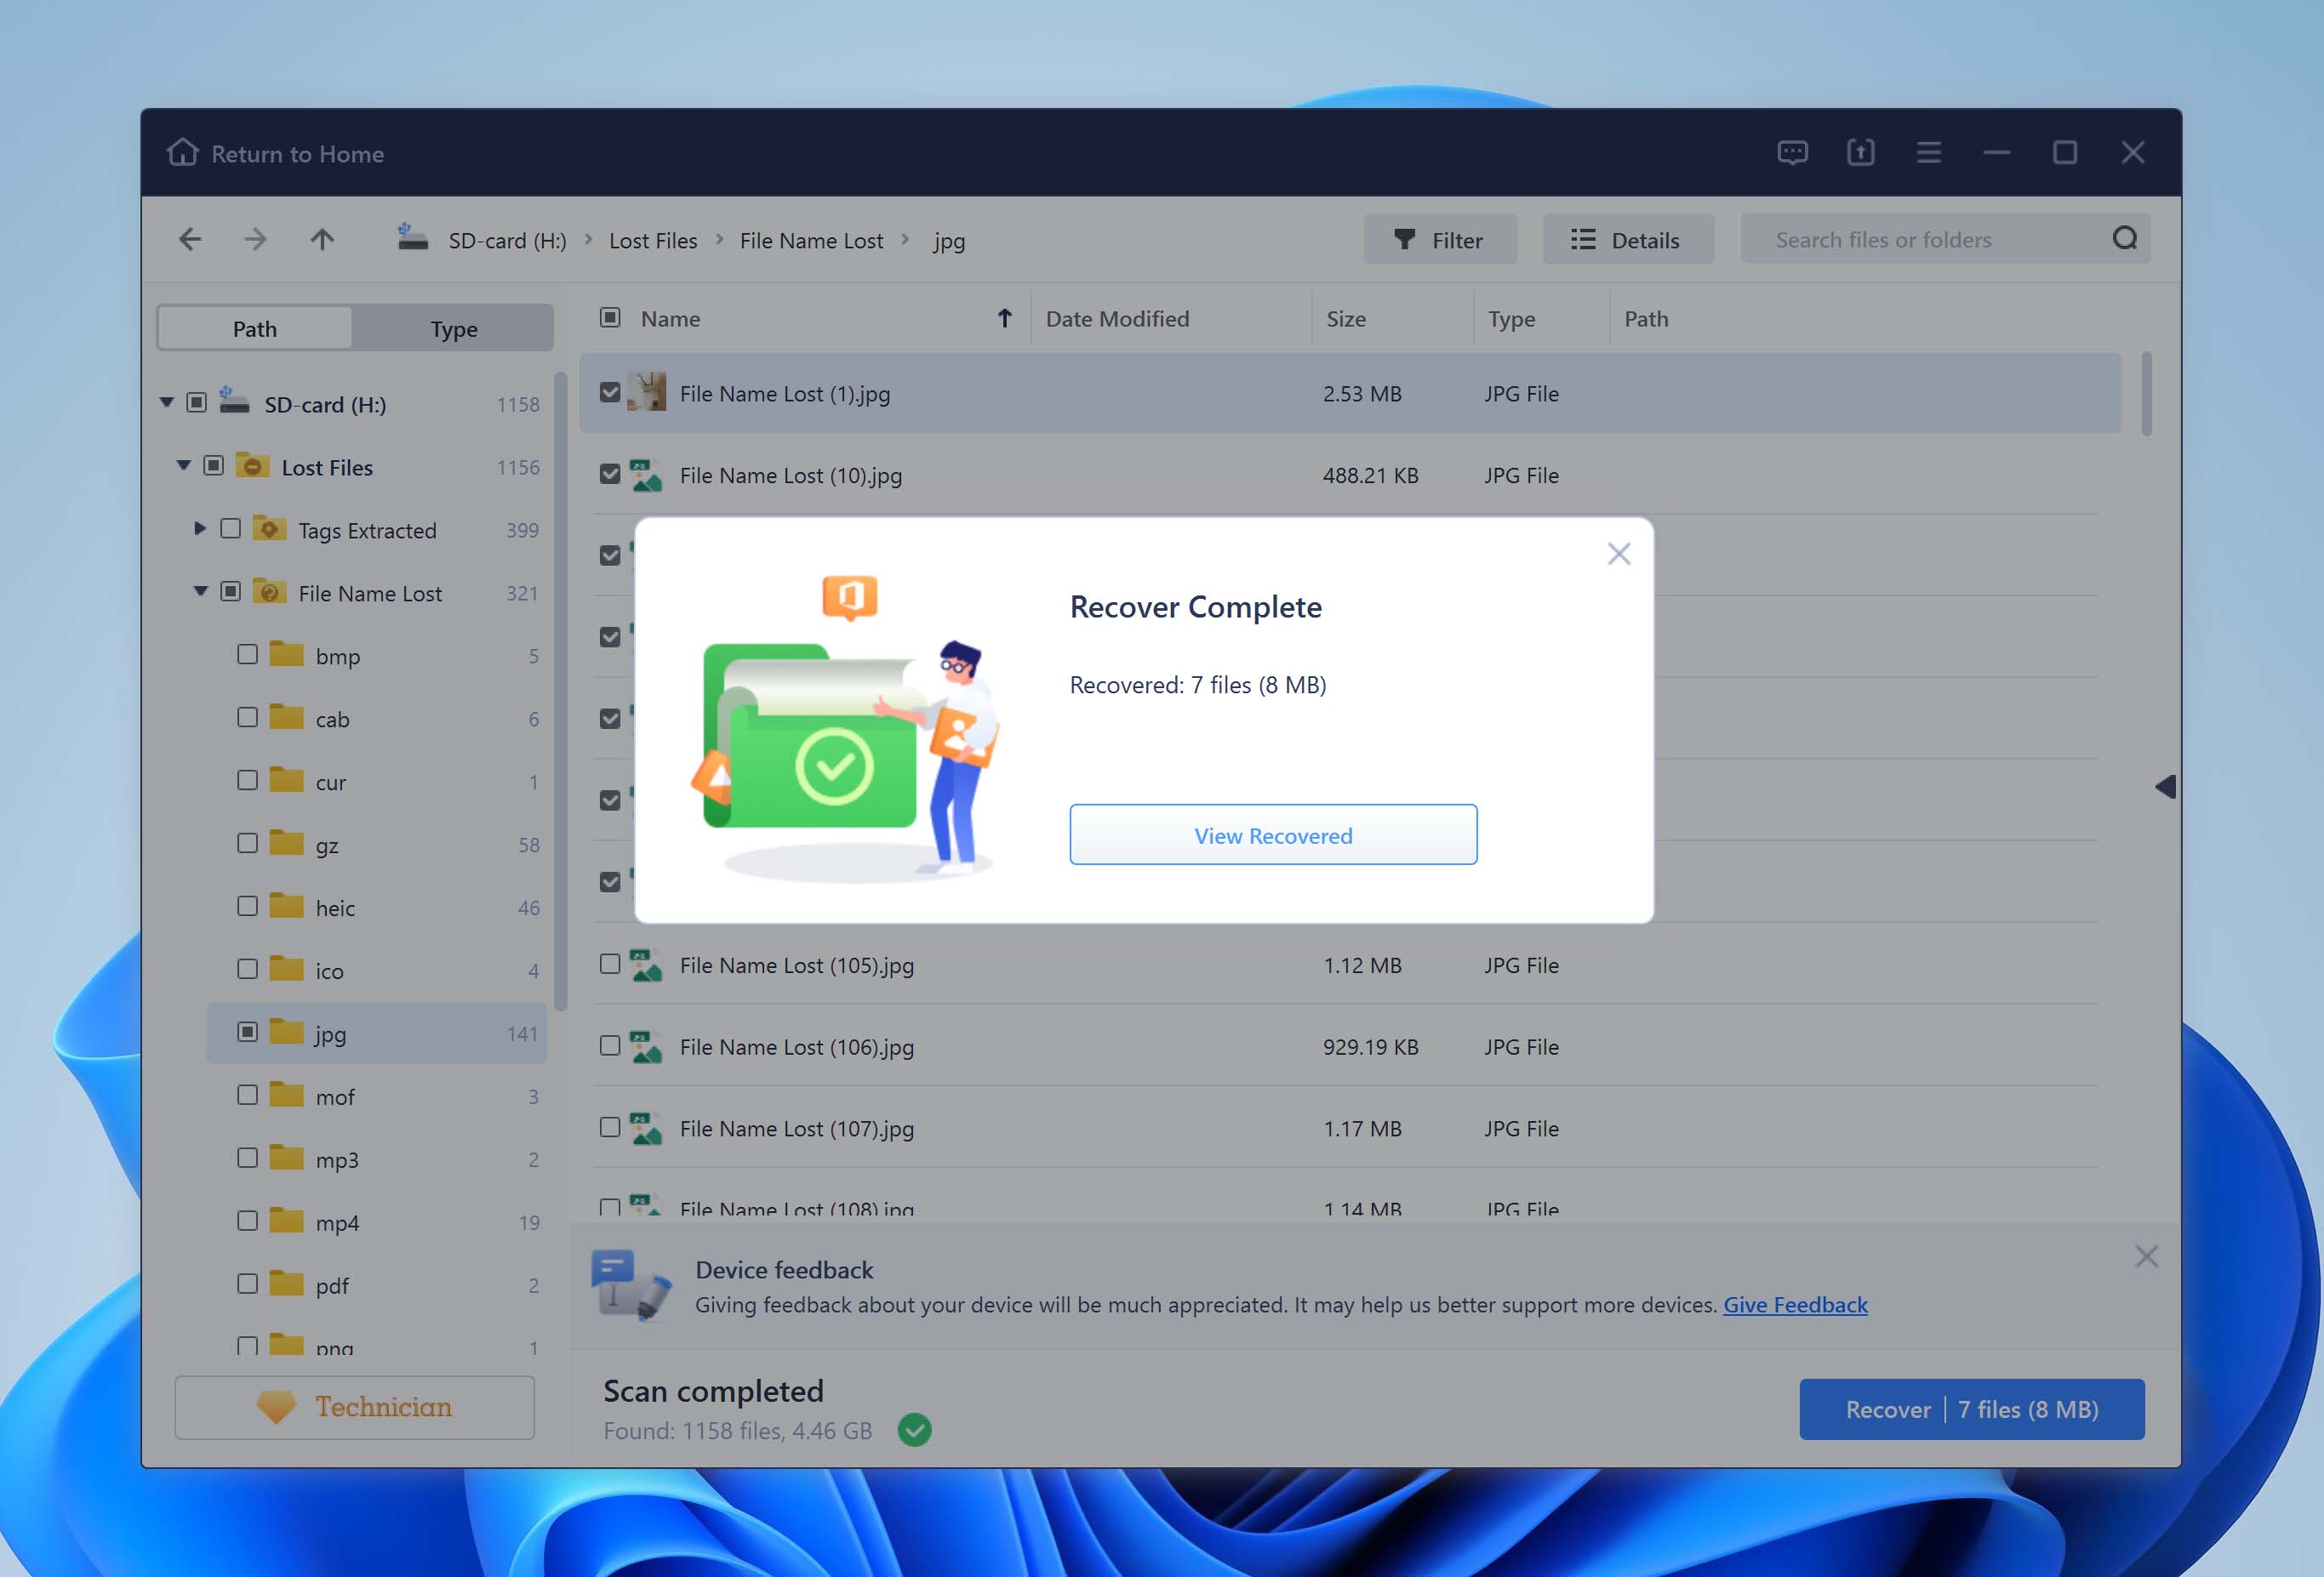Click the upload/export icon in title bar
Screen dimensions: 2324x1577
(1860, 153)
